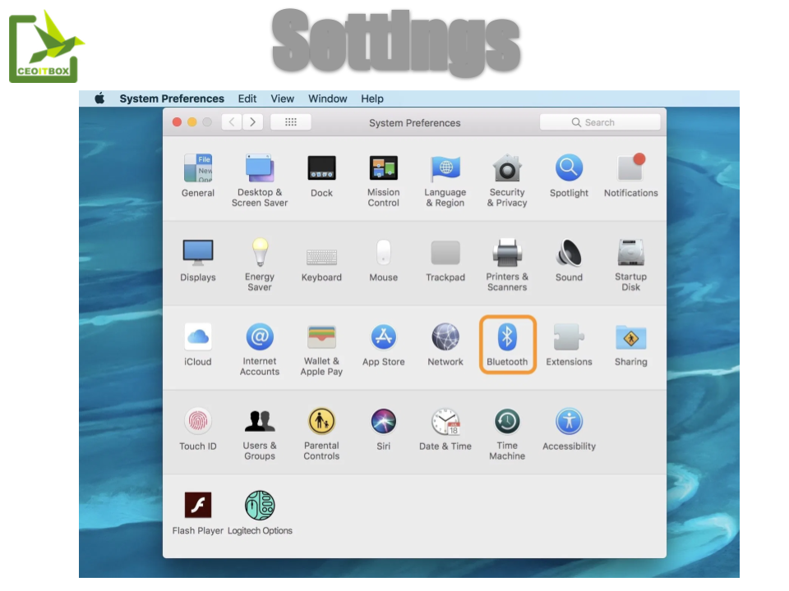Viewport: 789px width, 591px height.
Task: Open the Apple menu
Action: pyautogui.click(x=99, y=98)
